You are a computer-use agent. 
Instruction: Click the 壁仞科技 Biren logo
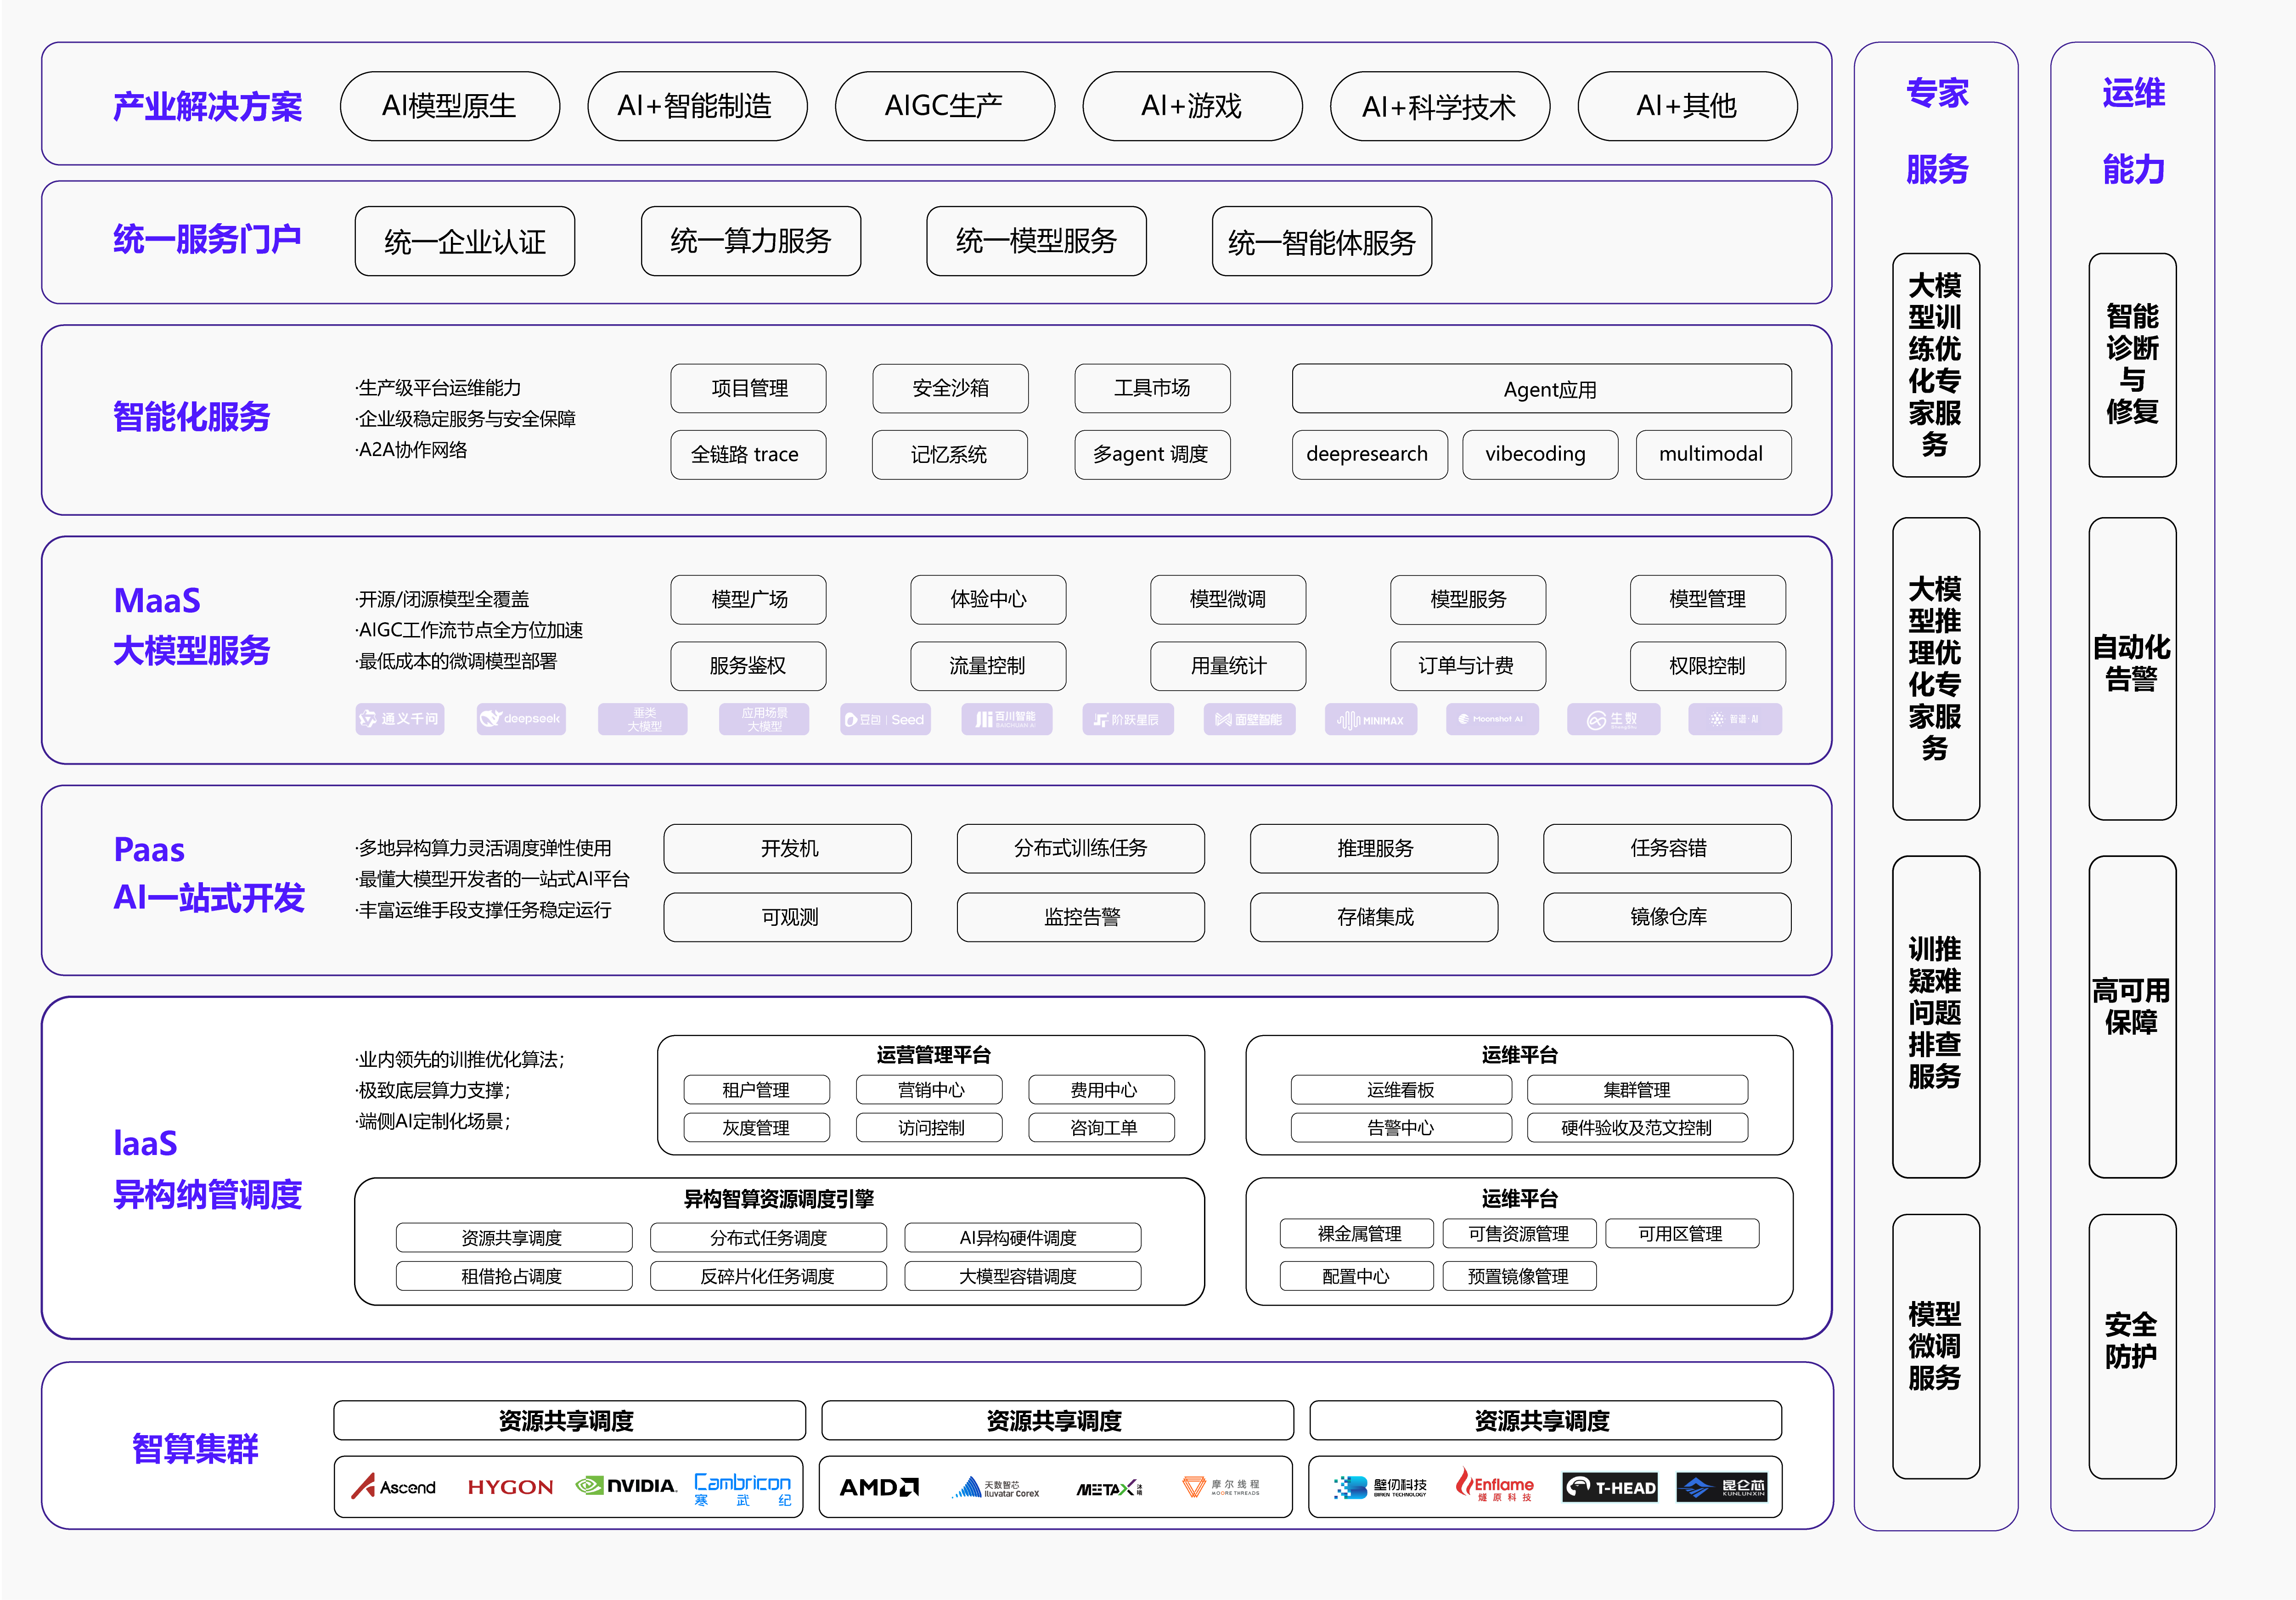tap(1380, 1487)
